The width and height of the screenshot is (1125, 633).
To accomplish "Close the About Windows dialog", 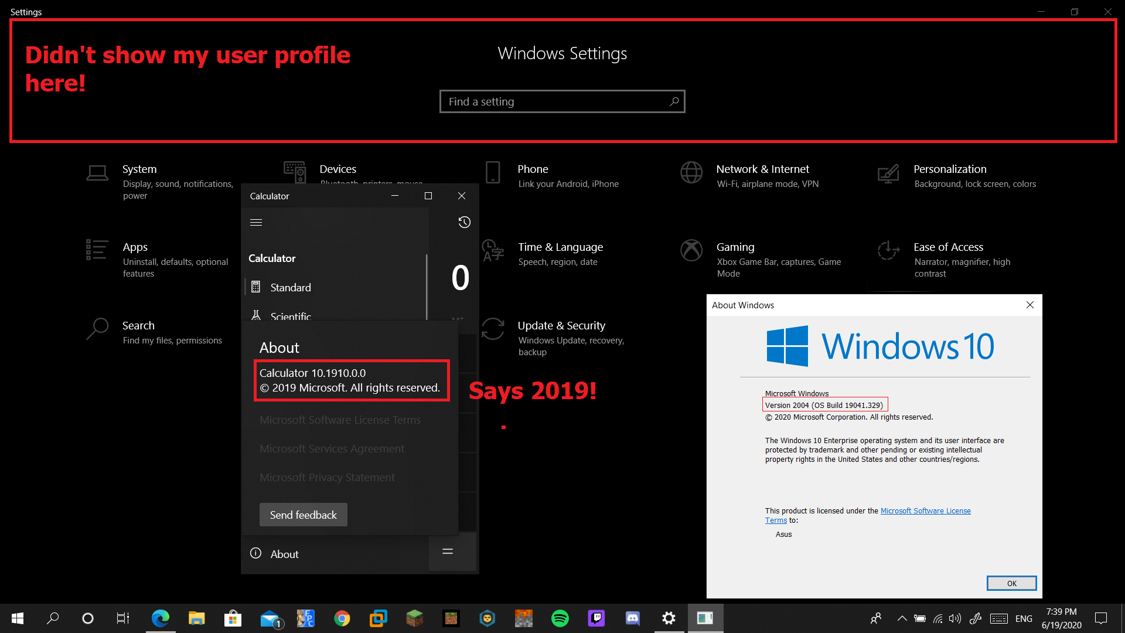I will click(1030, 305).
